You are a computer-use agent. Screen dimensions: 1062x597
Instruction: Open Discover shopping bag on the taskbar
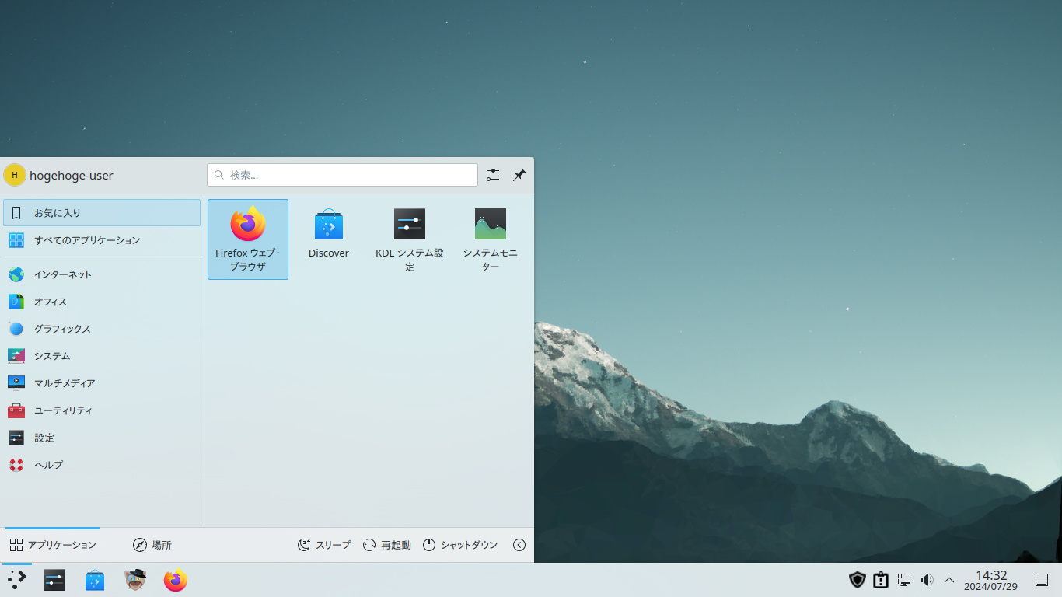[x=95, y=580]
